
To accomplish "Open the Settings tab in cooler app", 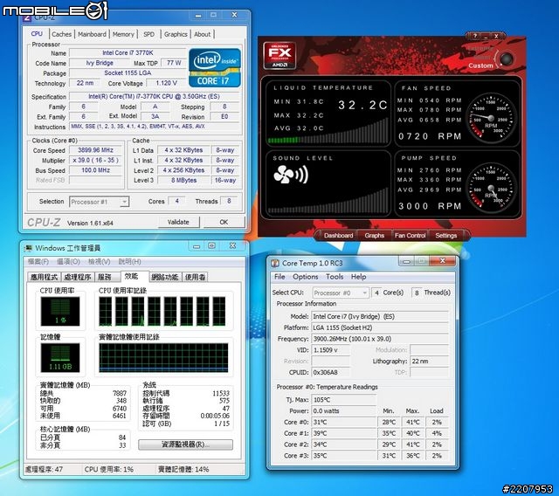I will click(x=446, y=235).
